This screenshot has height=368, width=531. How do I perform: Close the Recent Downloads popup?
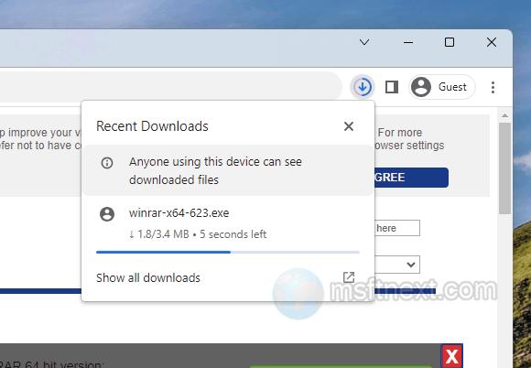tap(349, 126)
